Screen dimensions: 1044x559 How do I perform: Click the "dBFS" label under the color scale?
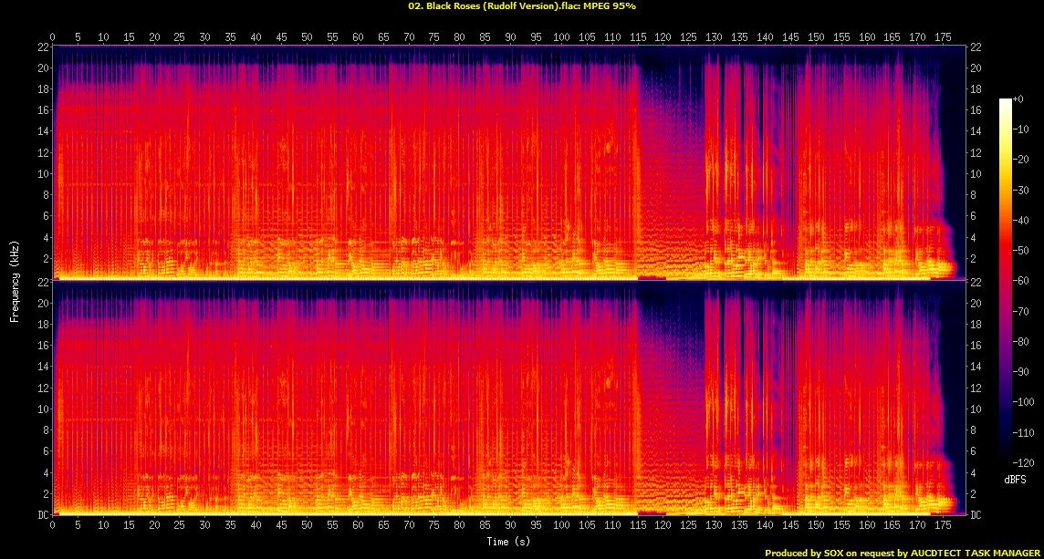(1015, 479)
